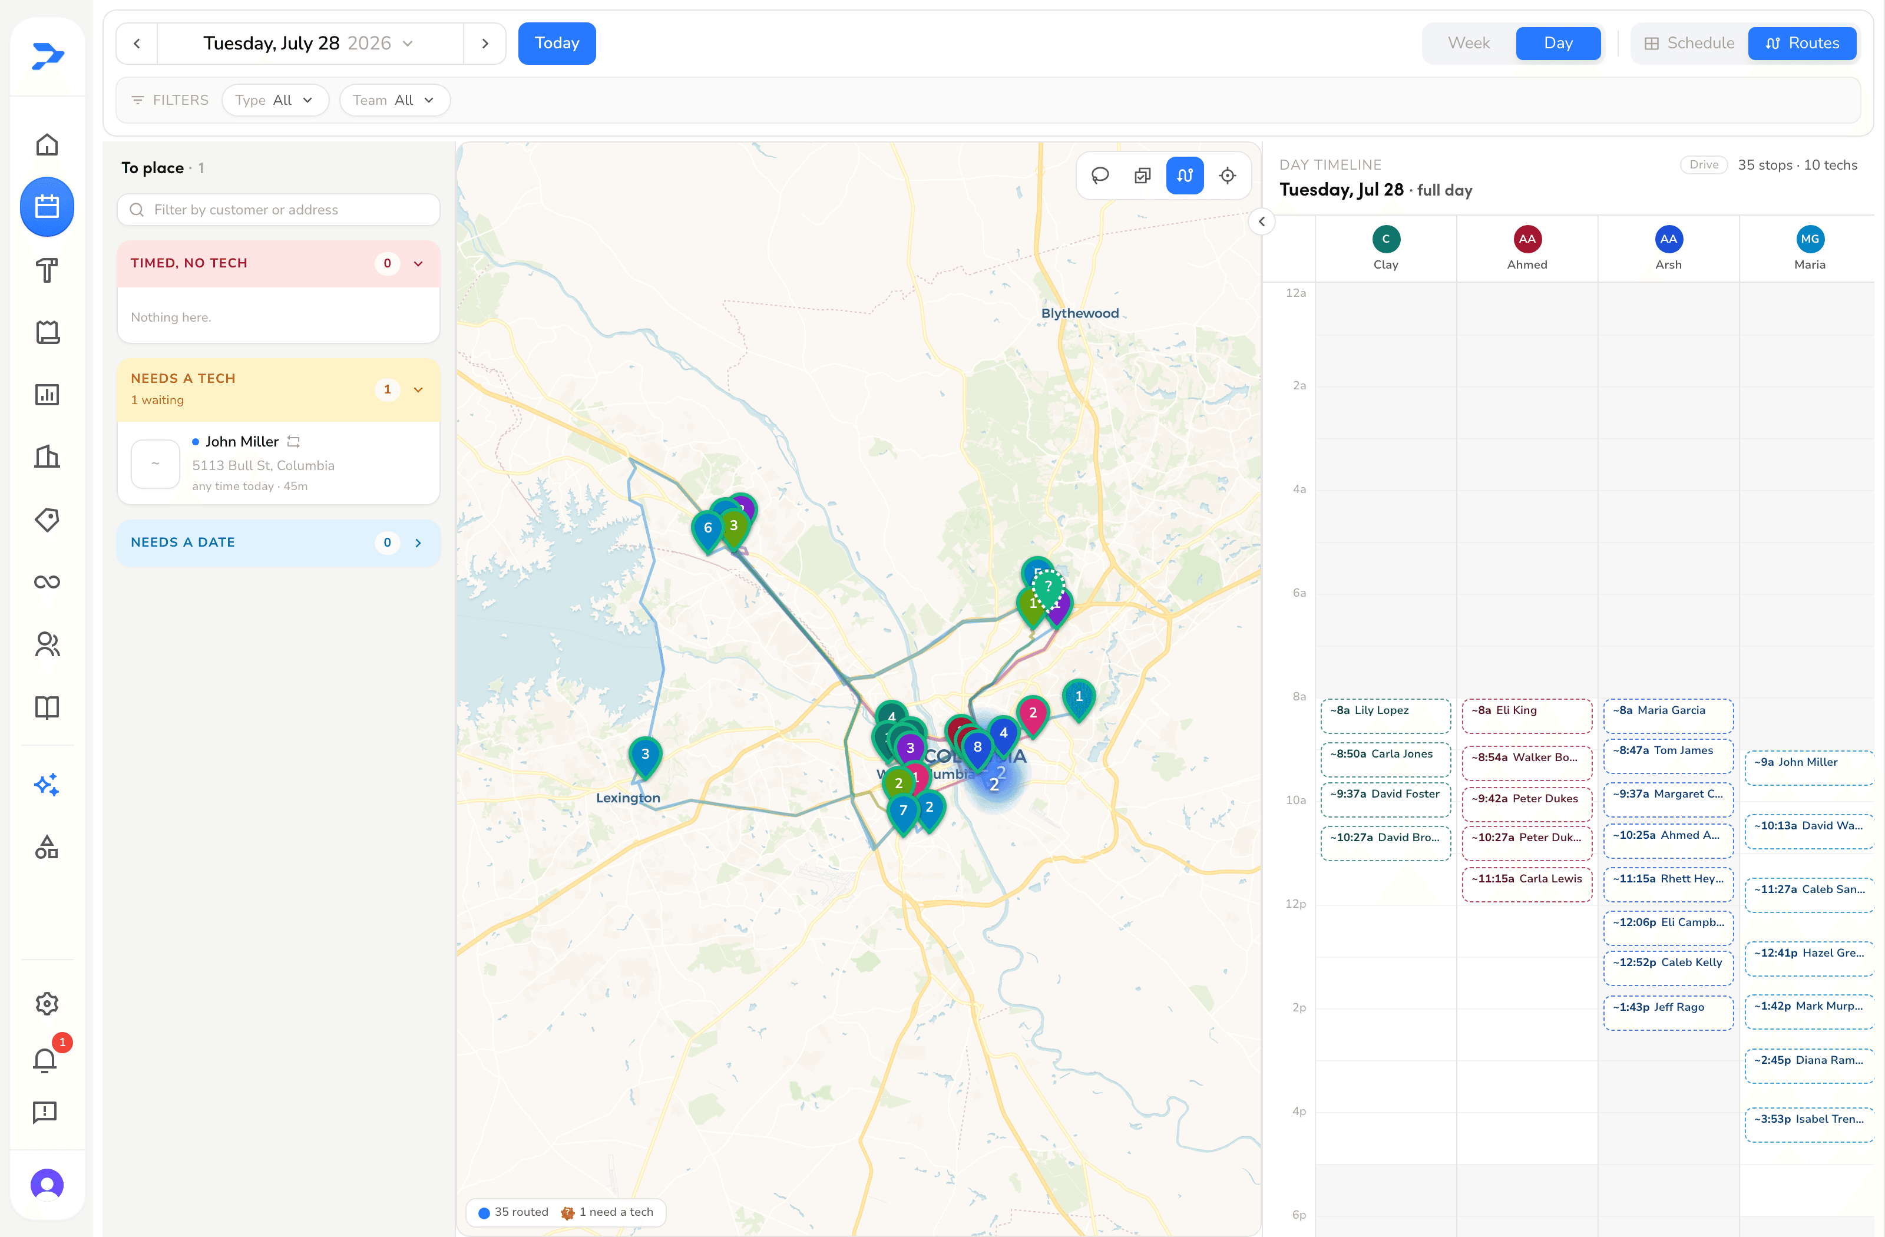1885x1237 pixels.
Task: Open the bookmark ledger icon in sidebar
Action: pyautogui.click(x=47, y=332)
